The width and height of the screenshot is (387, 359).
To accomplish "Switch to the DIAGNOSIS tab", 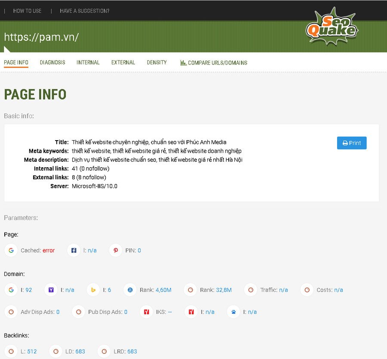I will point(52,62).
